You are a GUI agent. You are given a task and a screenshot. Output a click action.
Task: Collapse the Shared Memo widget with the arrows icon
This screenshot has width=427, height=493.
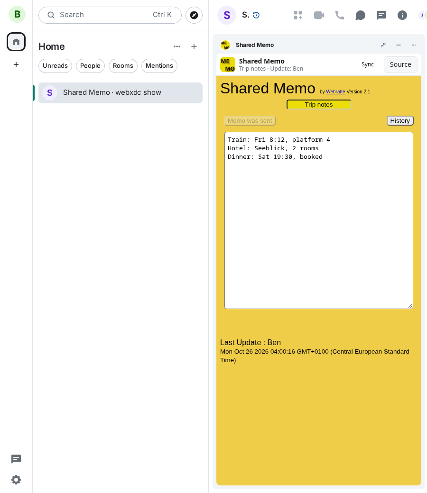(383, 45)
